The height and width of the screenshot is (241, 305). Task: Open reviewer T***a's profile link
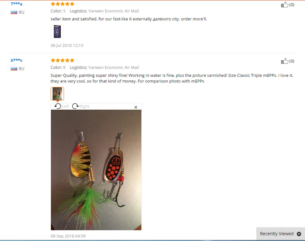click(x=16, y=4)
